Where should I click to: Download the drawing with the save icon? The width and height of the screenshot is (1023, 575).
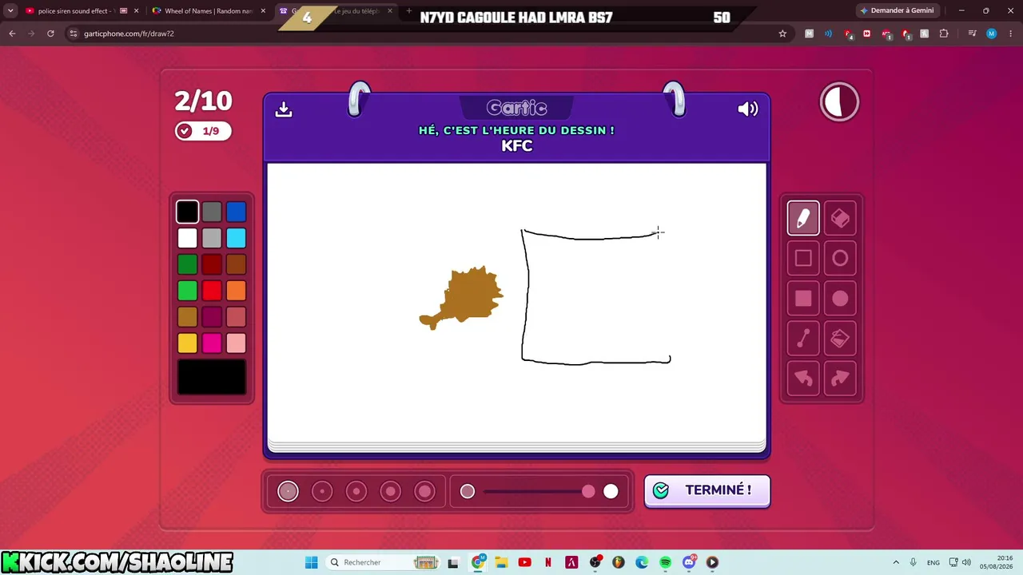pos(284,109)
